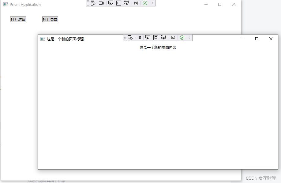Toggle Display Layout Adorners in page window toolbar
This screenshot has height=183, width=281.
click(x=155, y=38)
